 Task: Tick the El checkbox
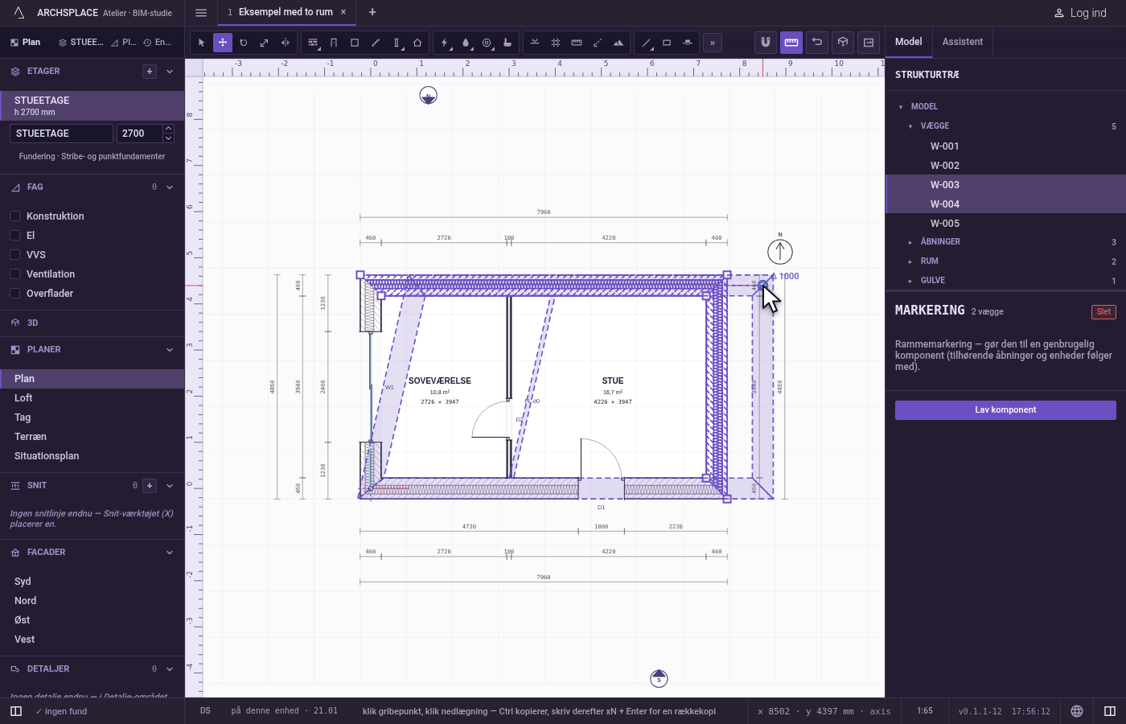14,235
